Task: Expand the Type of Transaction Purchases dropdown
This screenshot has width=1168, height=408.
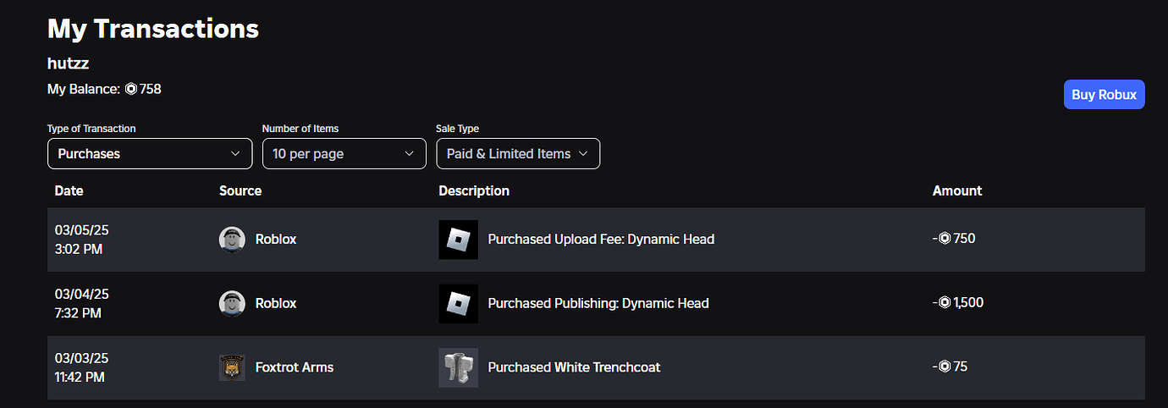Action: pos(150,154)
